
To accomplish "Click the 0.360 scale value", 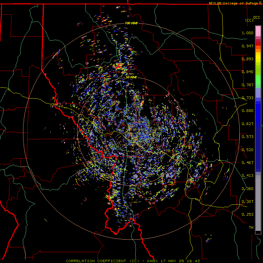I will point(248,189).
